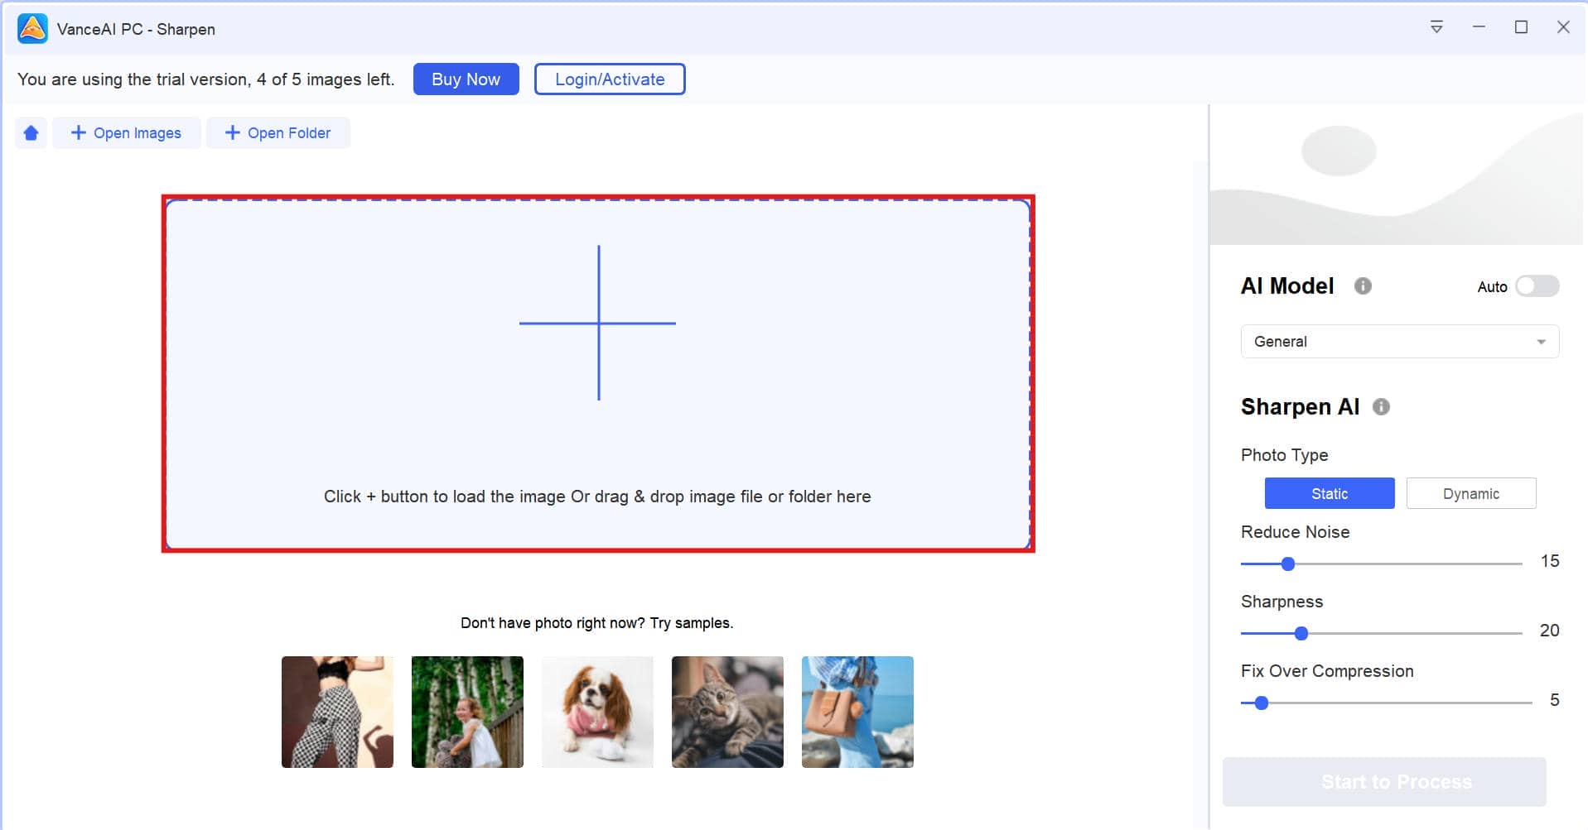Viewport: 1588px width, 830px height.
Task: Click Buy Now button
Action: (x=466, y=79)
